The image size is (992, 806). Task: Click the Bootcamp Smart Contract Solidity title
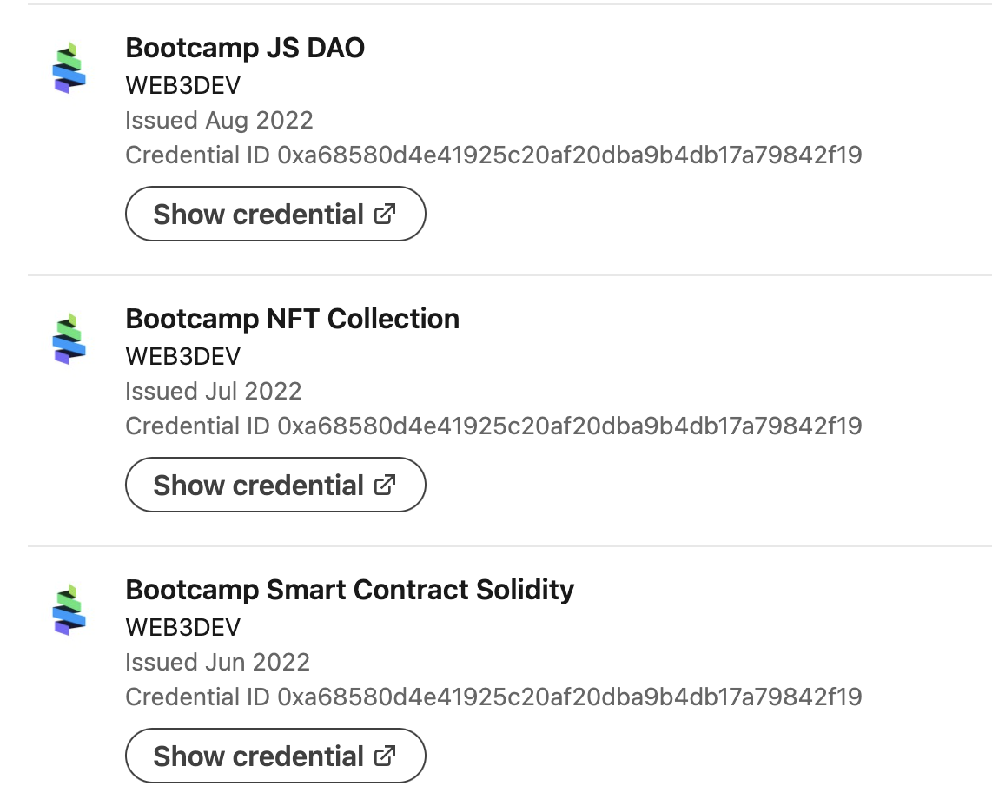click(x=349, y=590)
